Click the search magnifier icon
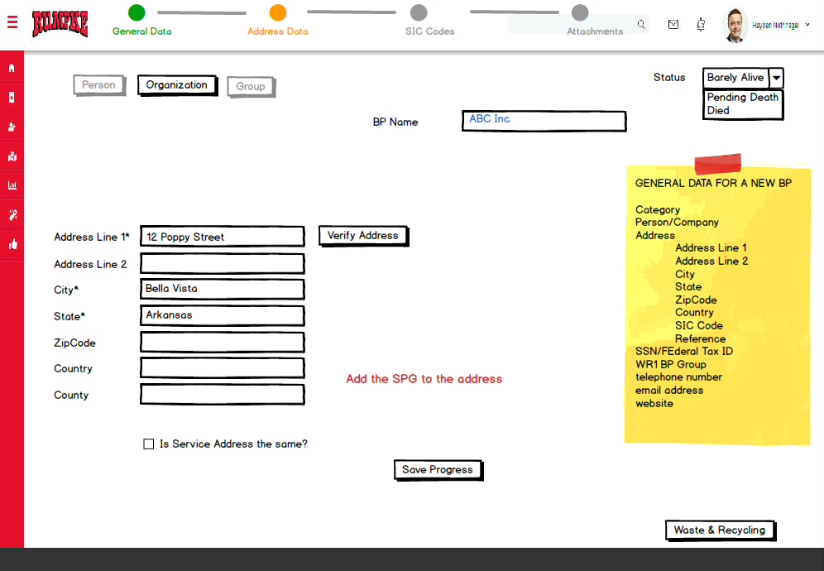 click(x=641, y=24)
